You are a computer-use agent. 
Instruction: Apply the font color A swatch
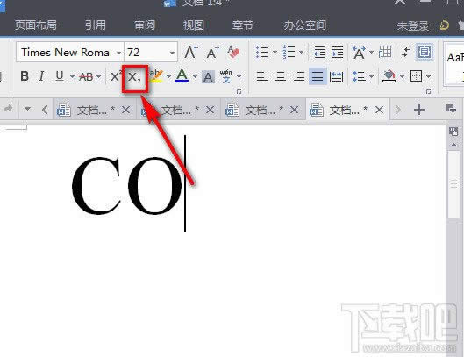(x=182, y=75)
